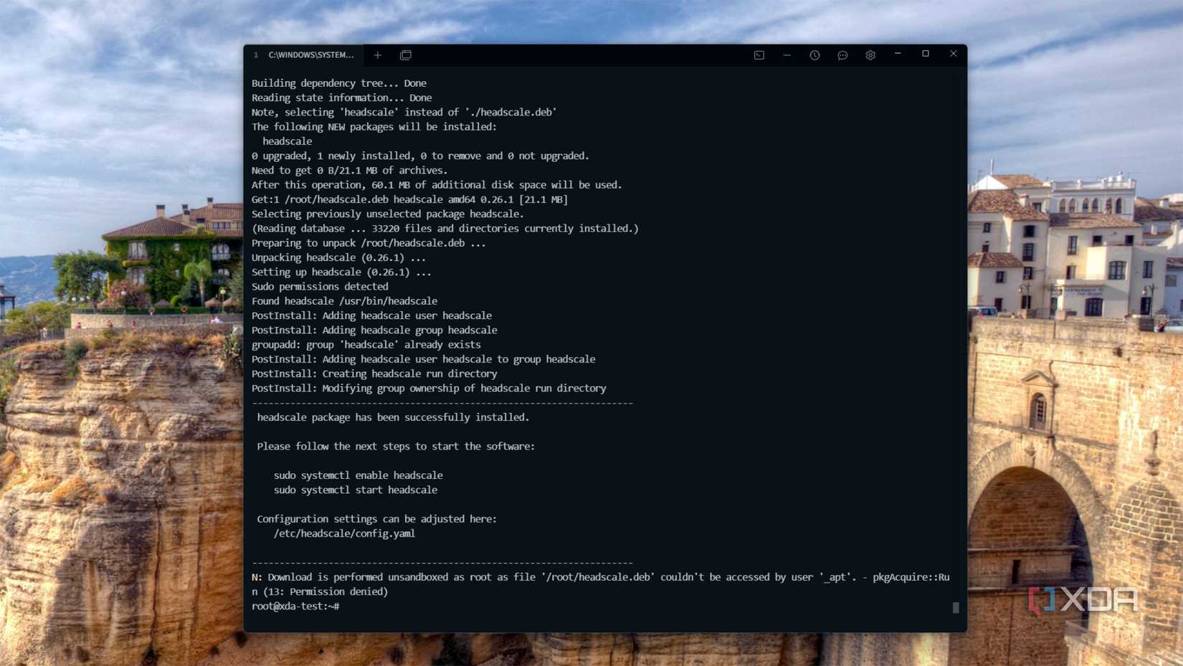Click "Preparing to unpack /root/headscale.deb ..." line
The width and height of the screenshot is (1183, 666).
click(x=369, y=243)
